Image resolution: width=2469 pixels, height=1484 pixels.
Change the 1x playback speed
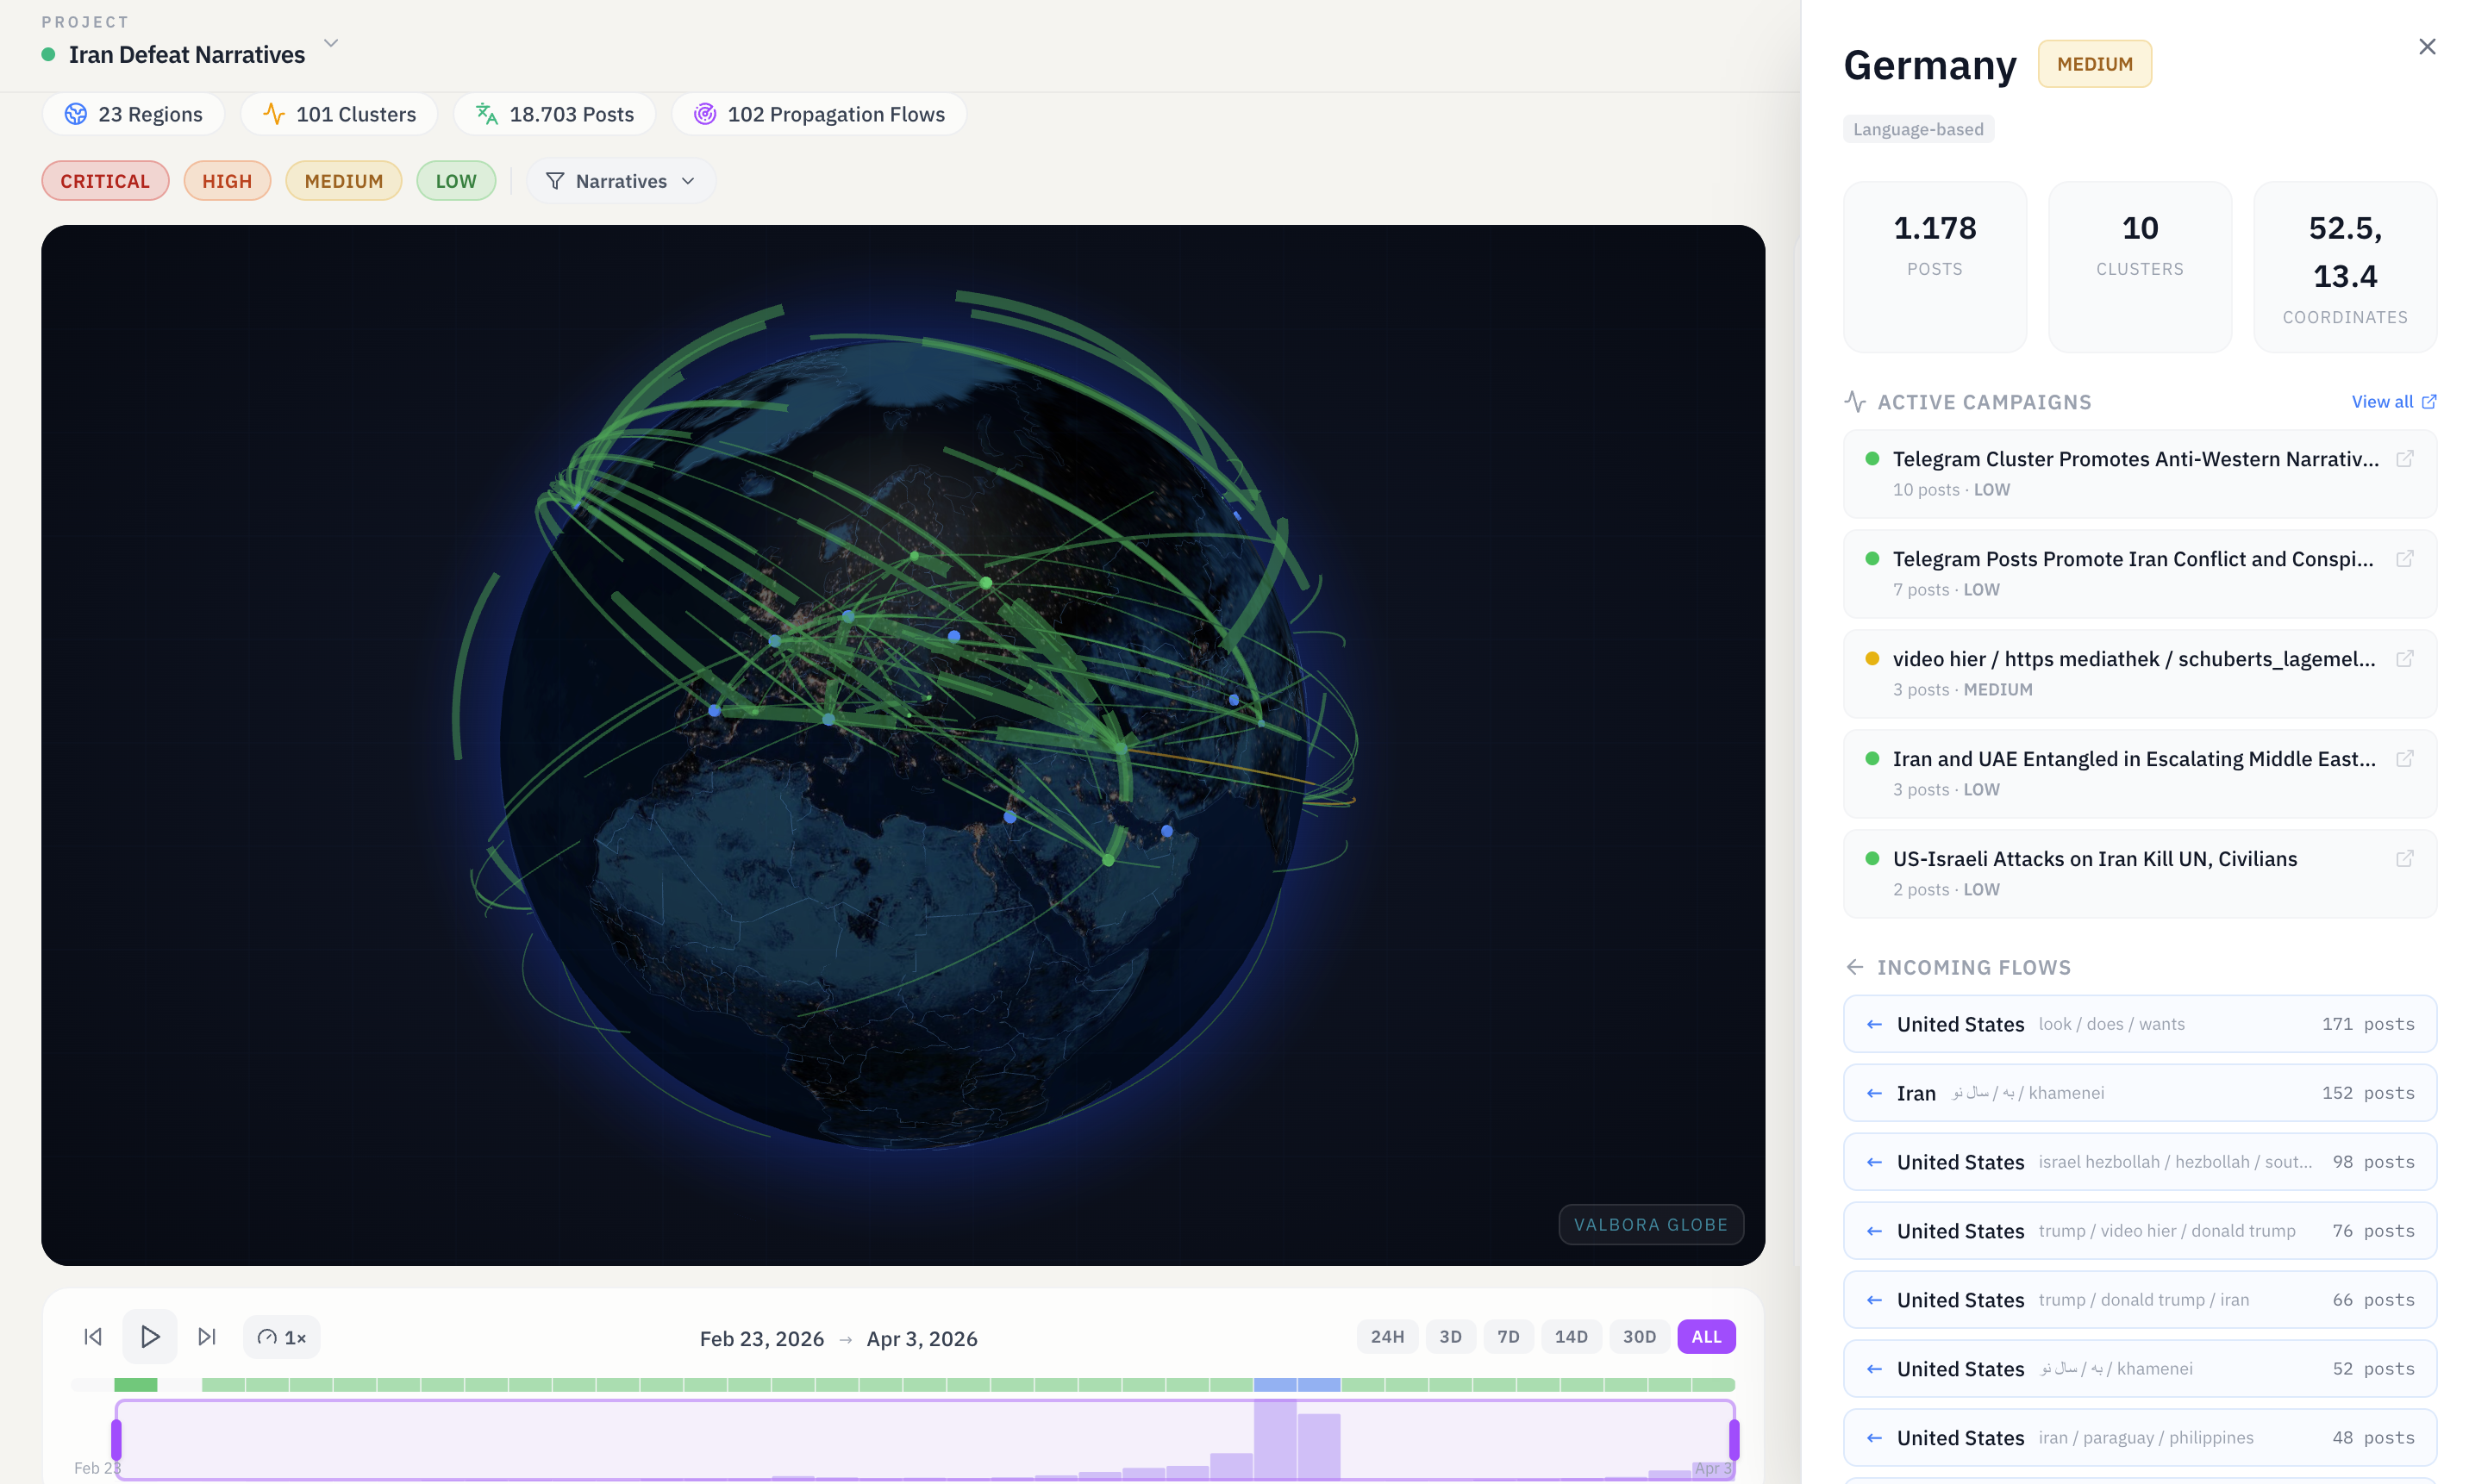click(282, 1337)
